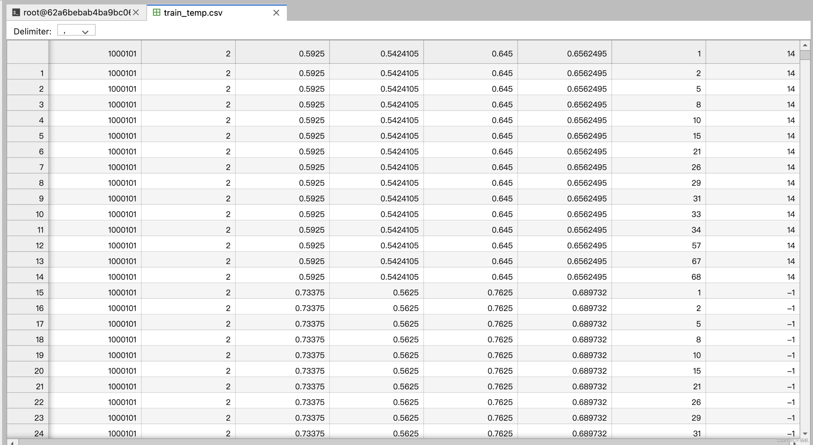Select row header 15
Viewport: 813px width, 445px height.
[x=28, y=292]
